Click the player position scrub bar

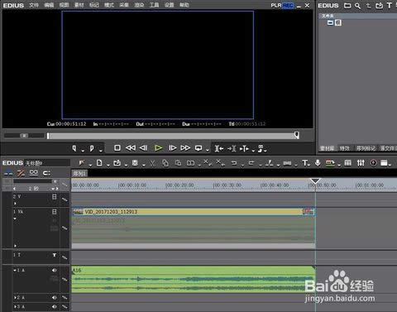coord(173,136)
